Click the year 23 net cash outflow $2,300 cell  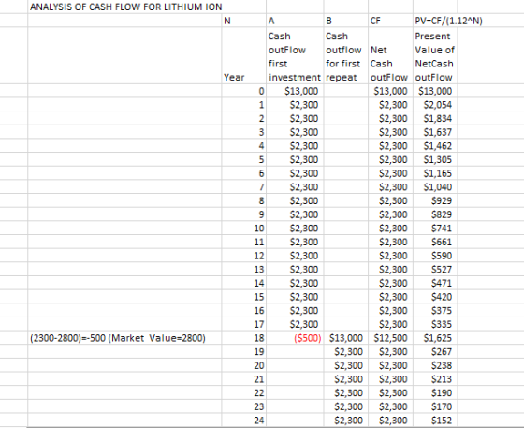point(391,406)
